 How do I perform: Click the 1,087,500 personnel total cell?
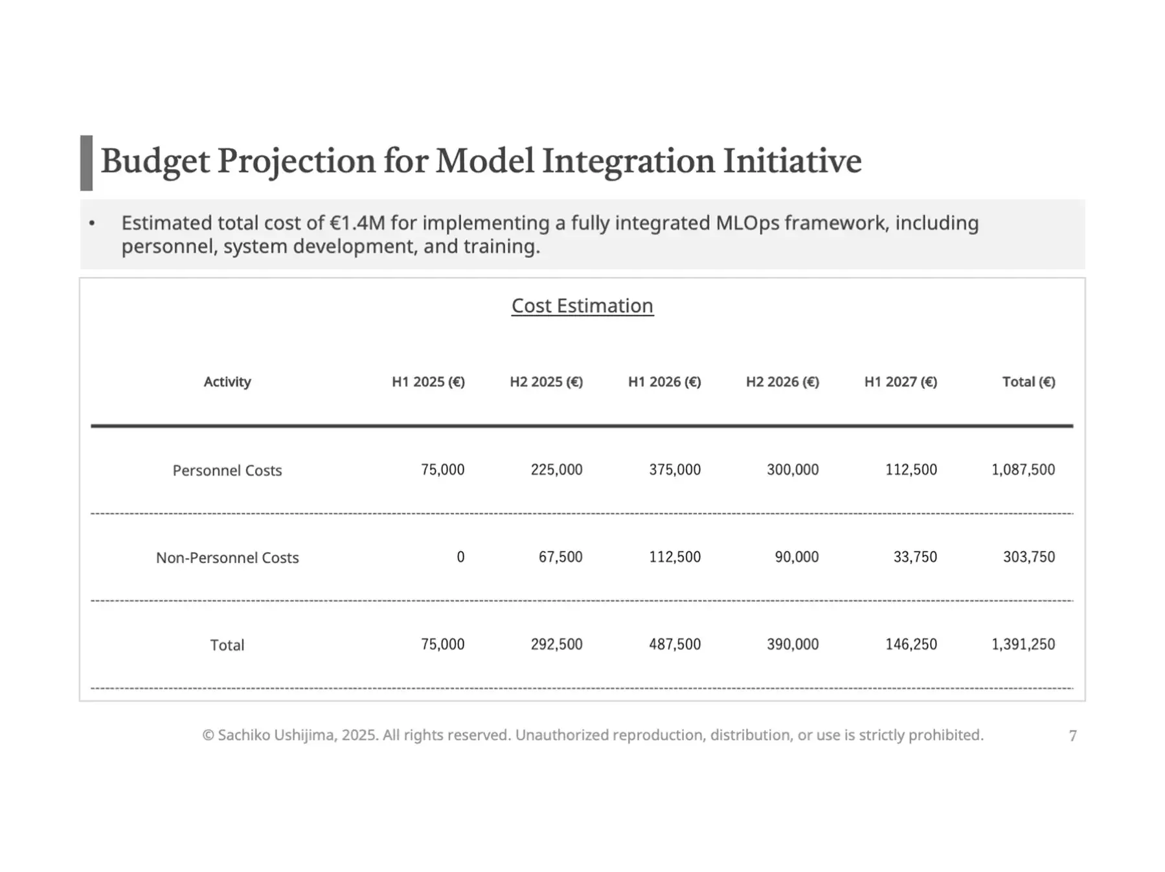[1023, 469]
